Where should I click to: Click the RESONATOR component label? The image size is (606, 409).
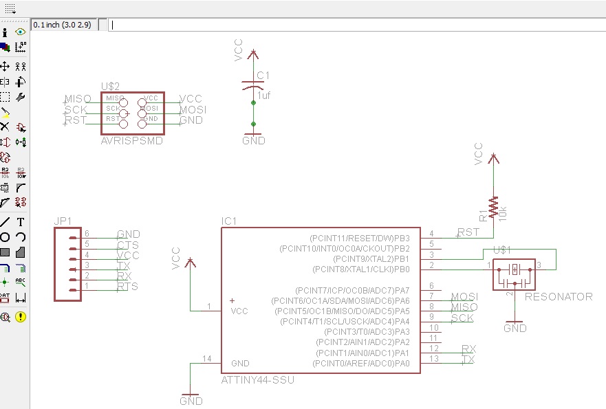point(559,297)
